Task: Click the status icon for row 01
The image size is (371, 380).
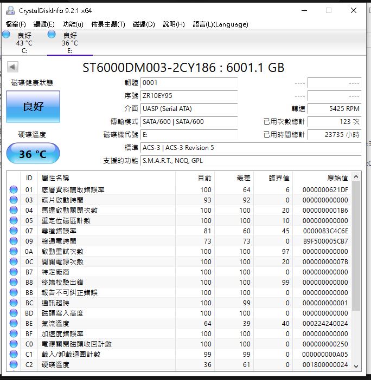Action: pyautogui.click(x=14, y=189)
